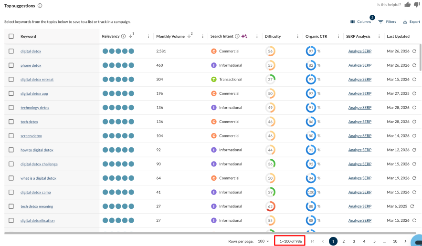
Task: Give thumbs up for helpfulness
Action: (x=408, y=5)
